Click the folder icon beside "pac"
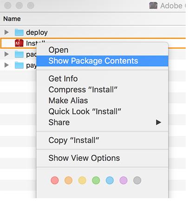This screenshot has height=201, width=188. 19,54
